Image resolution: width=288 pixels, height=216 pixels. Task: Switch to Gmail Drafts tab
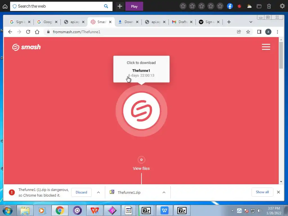(180, 22)
